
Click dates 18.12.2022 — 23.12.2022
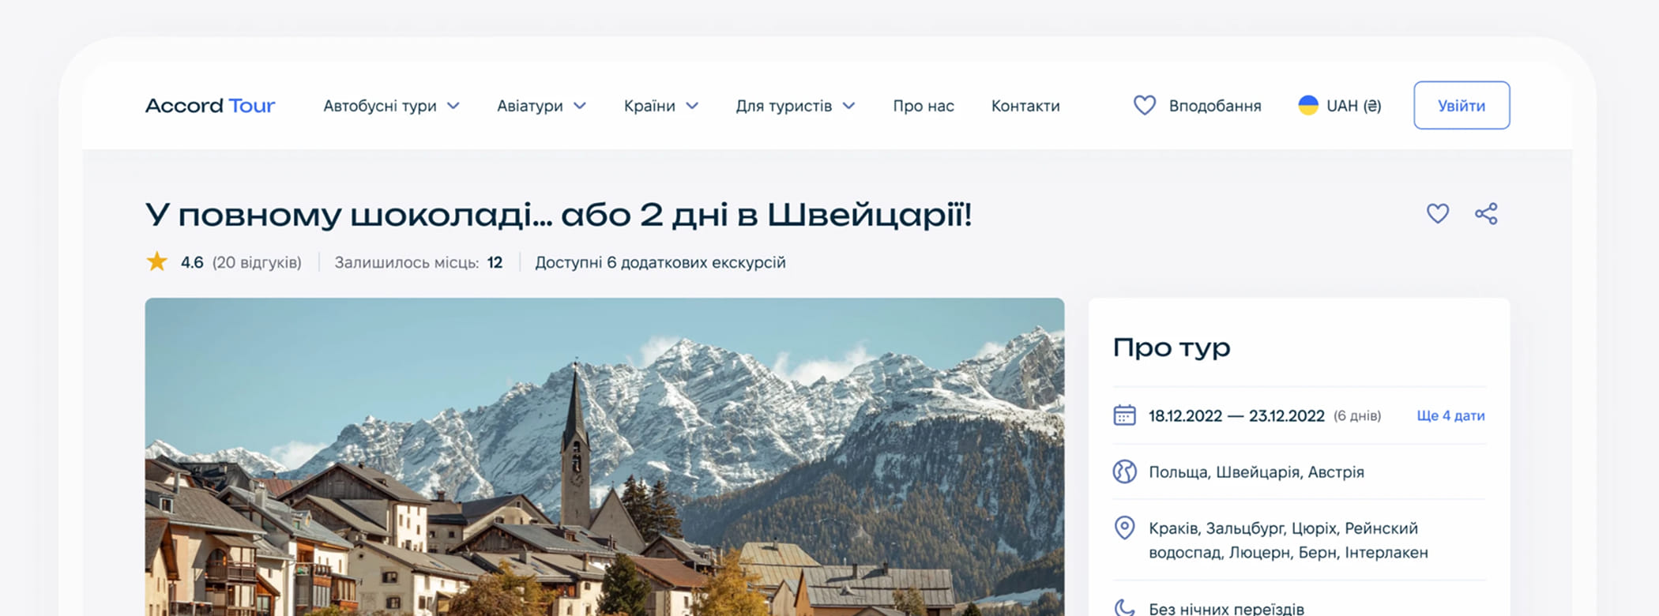click(1236, 416)
